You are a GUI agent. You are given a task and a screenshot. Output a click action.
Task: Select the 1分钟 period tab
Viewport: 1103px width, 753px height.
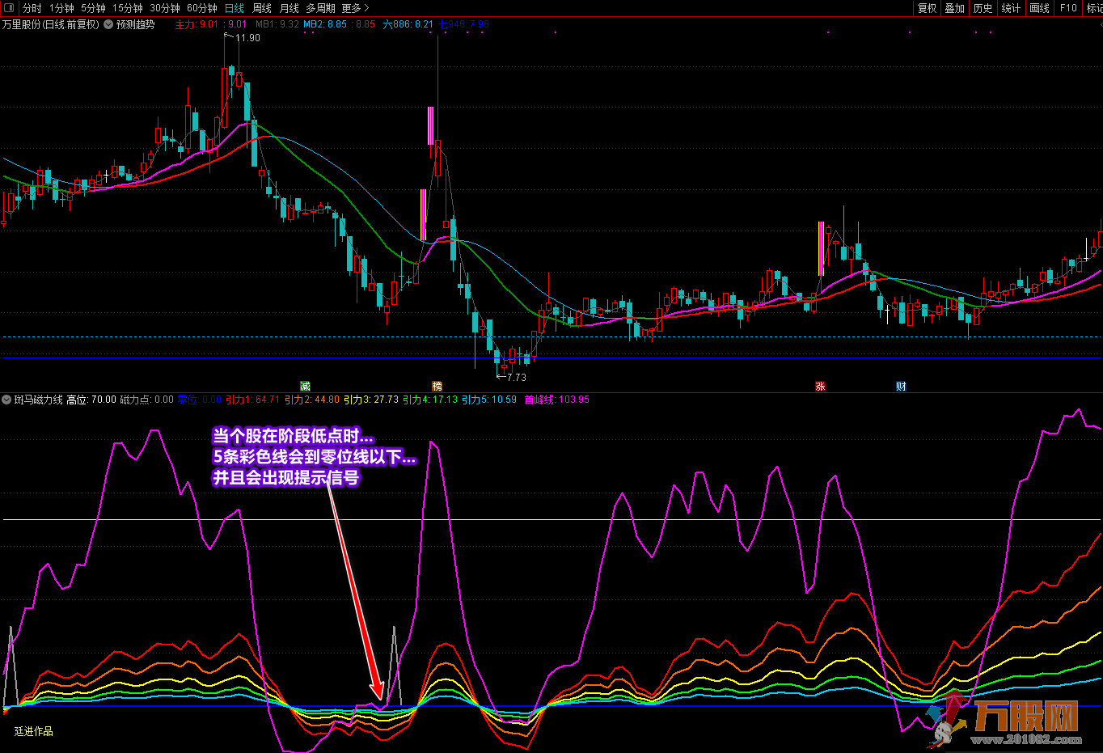[x=61, y=8]
